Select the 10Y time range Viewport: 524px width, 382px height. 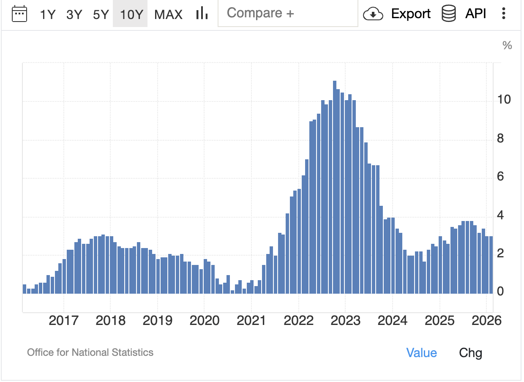(130, 14)
